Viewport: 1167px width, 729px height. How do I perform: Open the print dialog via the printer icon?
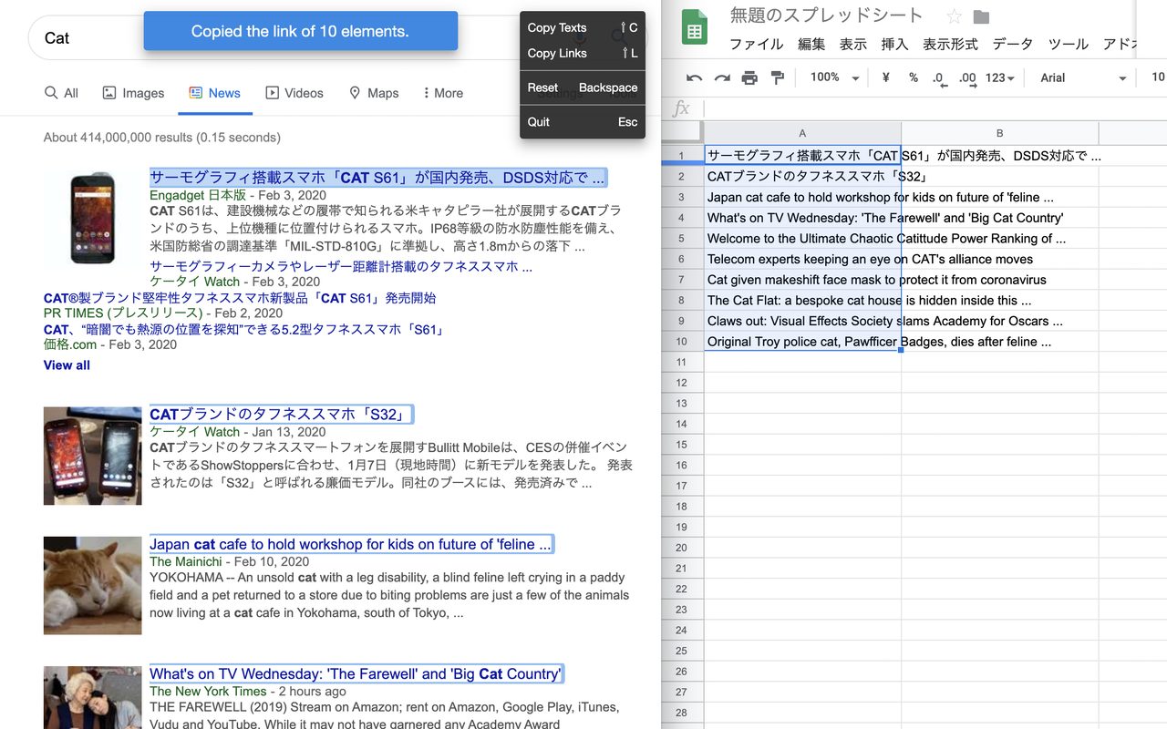[749, 77]
